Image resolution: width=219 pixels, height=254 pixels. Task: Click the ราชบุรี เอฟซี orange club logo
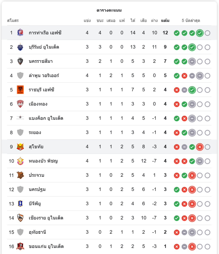pos(20,90)
